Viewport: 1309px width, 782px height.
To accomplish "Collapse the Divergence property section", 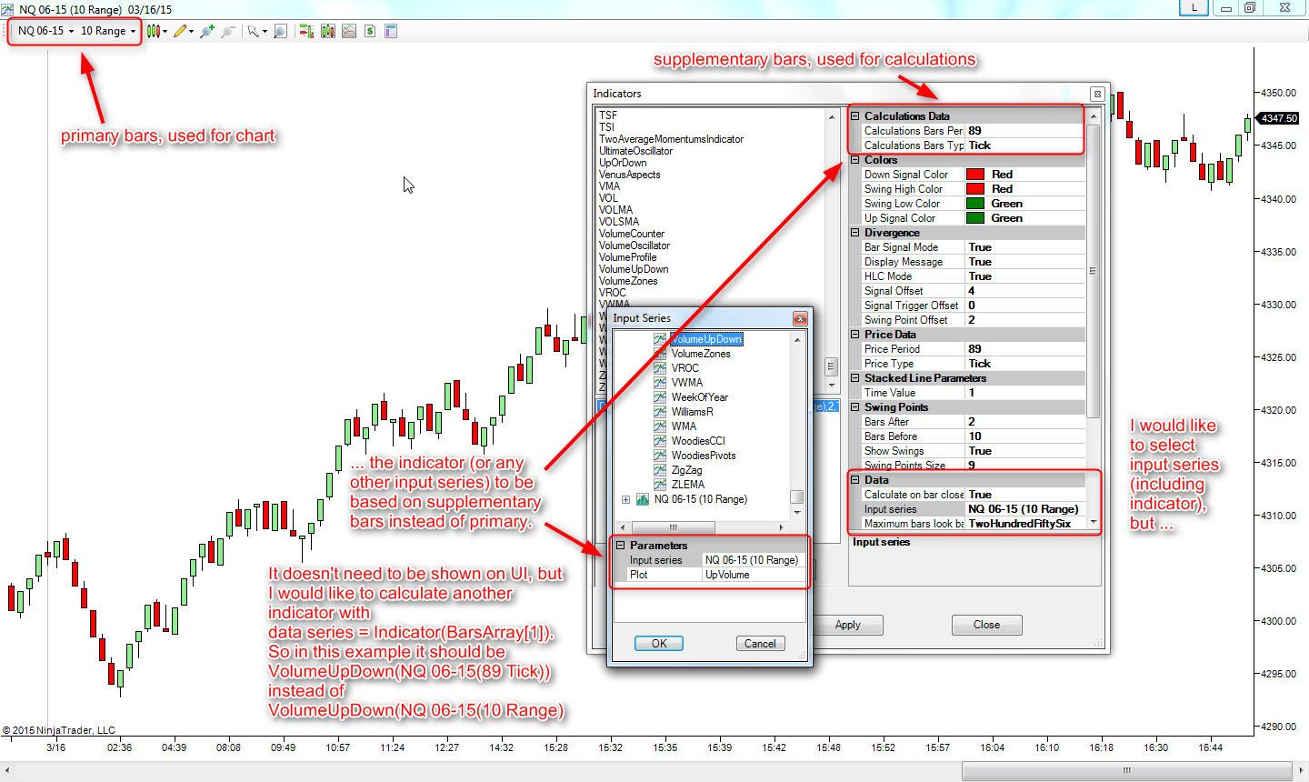I will 854,233.
